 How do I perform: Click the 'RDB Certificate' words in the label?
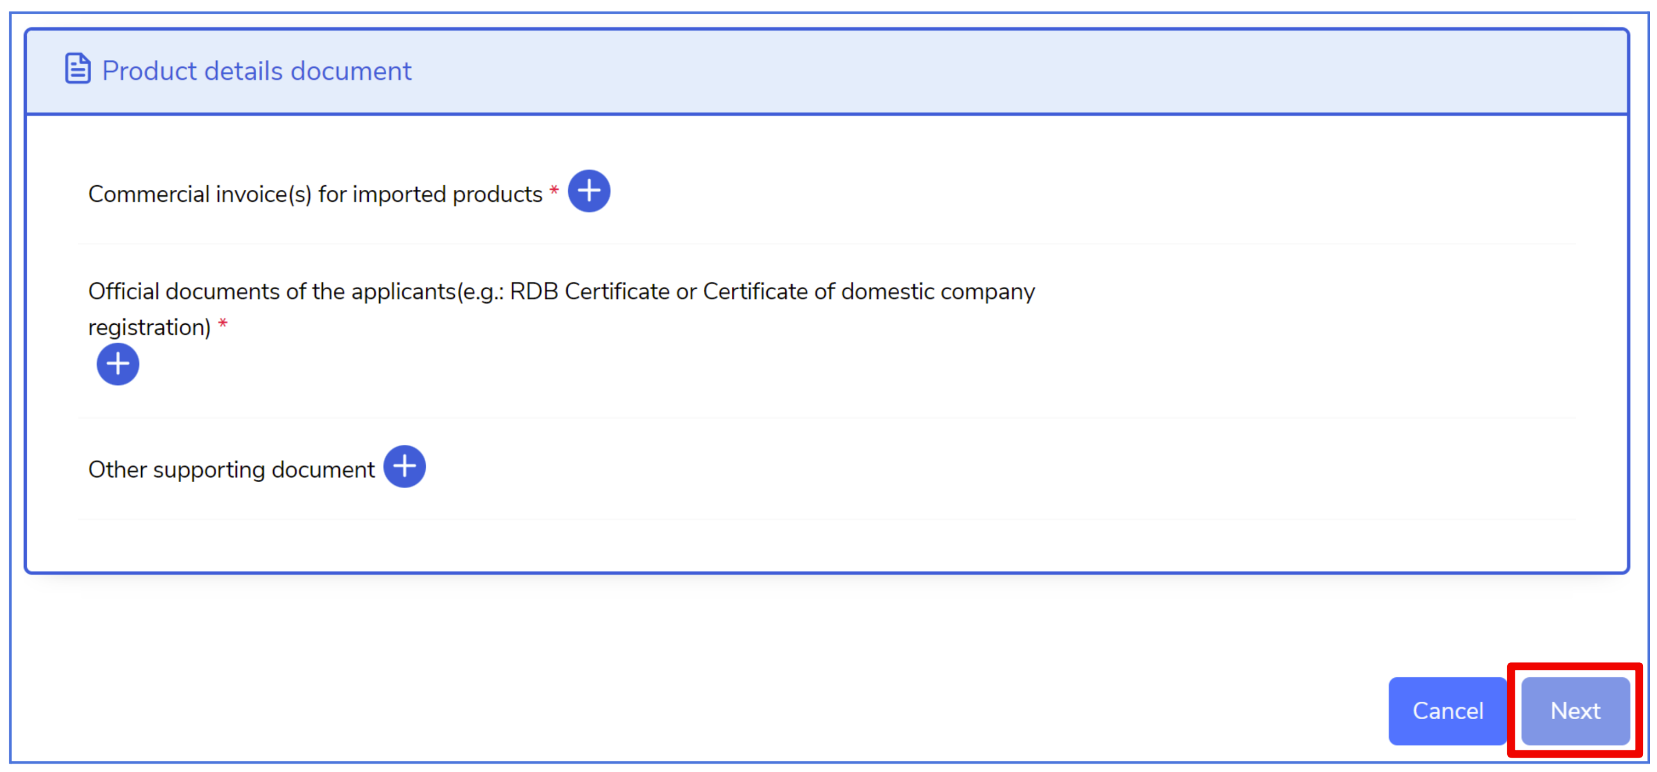tap(590, 292)
